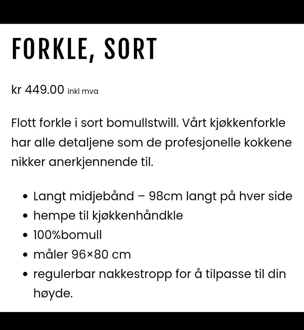The width and height of the screenshot is (304, 330).
Task: Click the word "kjøkkenforkle" in the description
Action: click(x=248, y=123)
